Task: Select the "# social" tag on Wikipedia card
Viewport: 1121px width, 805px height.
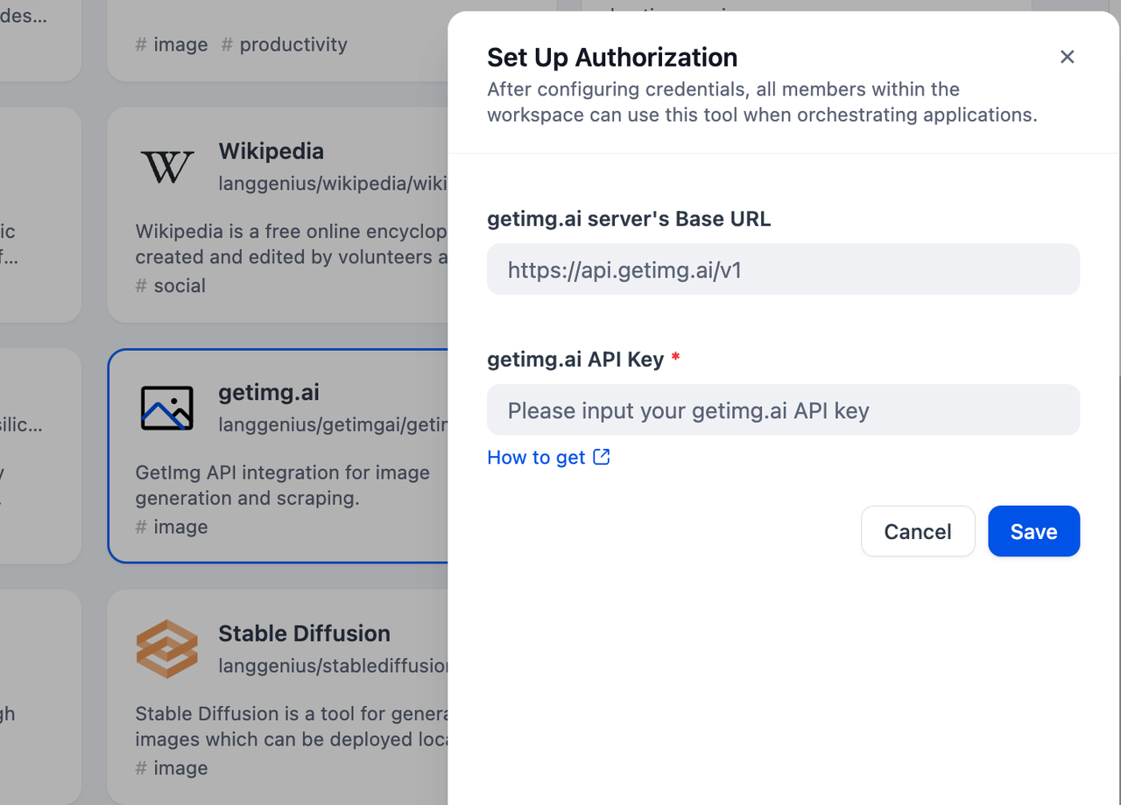Action: [171, 286]
